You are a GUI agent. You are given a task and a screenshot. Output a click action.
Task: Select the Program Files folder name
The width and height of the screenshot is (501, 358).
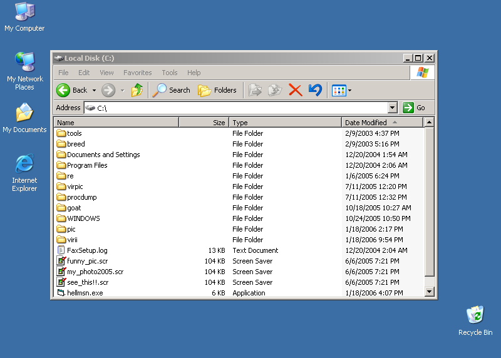87,165
